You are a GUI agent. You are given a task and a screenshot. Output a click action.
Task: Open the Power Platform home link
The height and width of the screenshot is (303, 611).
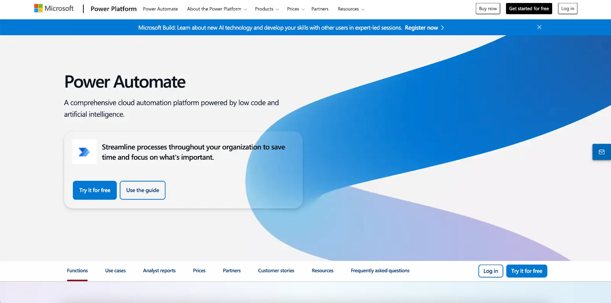(113, 9)
